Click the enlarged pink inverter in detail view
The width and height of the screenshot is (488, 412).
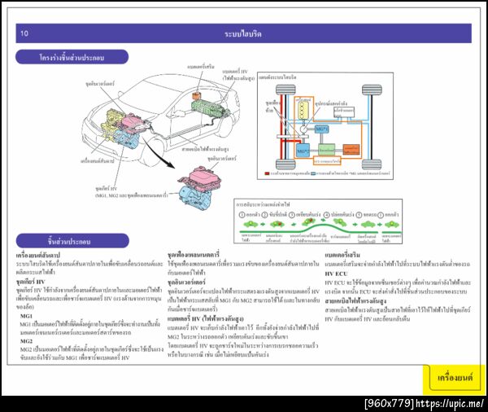(204, 178)
